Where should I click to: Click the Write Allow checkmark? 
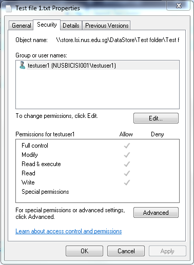127,182
